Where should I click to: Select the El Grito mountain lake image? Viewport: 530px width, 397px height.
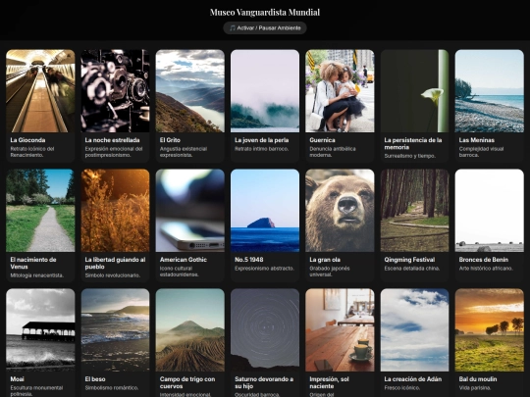tap(190, 91)
